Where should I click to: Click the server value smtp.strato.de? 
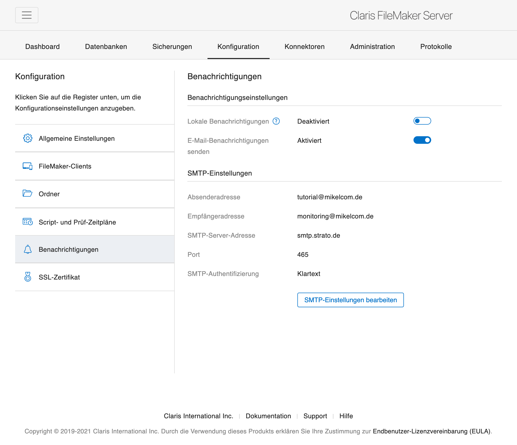point(319,235)
